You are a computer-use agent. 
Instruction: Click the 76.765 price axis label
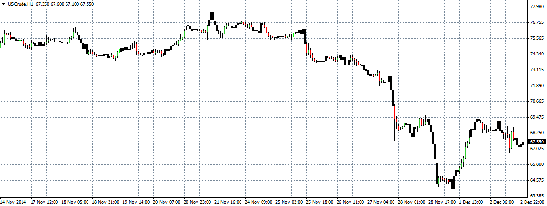(536, 22)
